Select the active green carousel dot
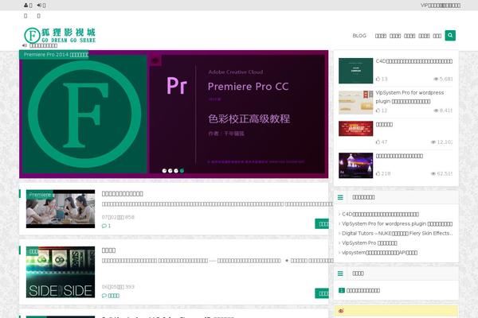This screenshot has width=478, height=318. tap(182, 171)
